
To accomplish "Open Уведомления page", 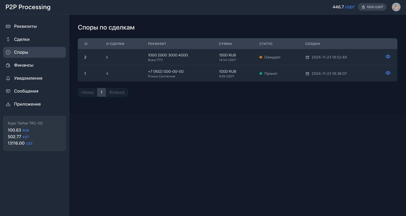I will point(35,78).
